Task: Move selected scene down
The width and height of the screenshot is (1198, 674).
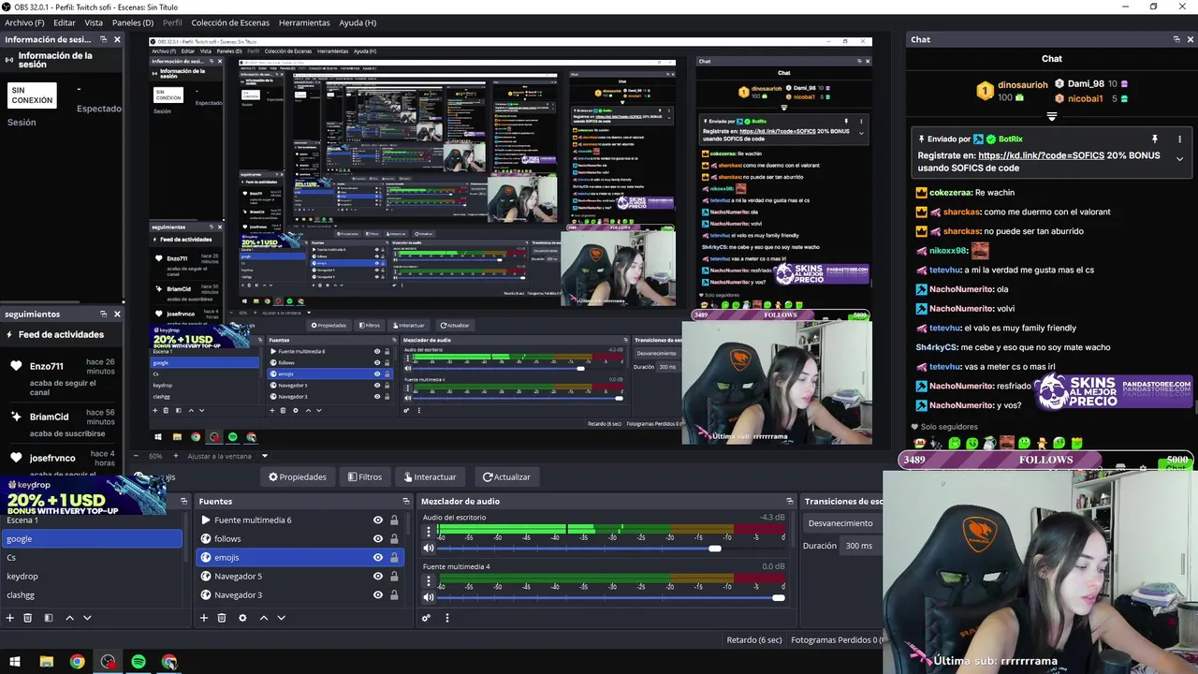Action: point(87,618)
